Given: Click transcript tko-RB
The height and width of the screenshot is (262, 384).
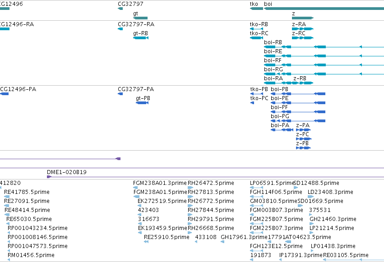Looking at the screenshot, I should click(x=256, y=29).
